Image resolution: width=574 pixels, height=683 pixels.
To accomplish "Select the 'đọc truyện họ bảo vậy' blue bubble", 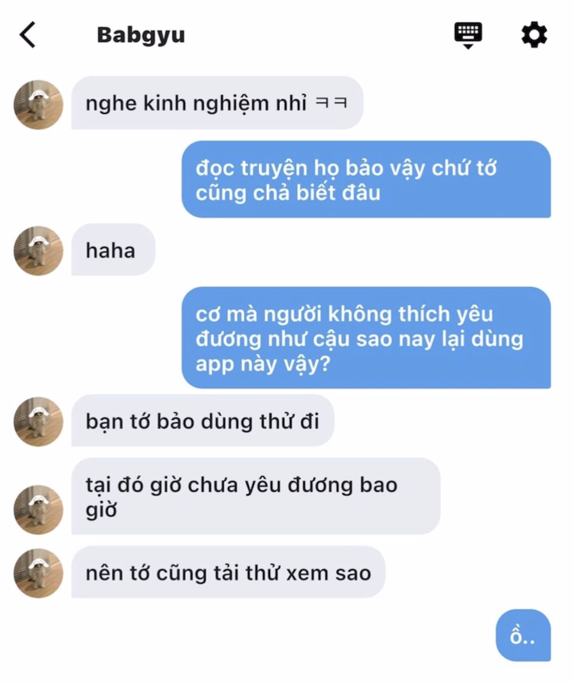I will pyautogui.click(x=366, y=179).
